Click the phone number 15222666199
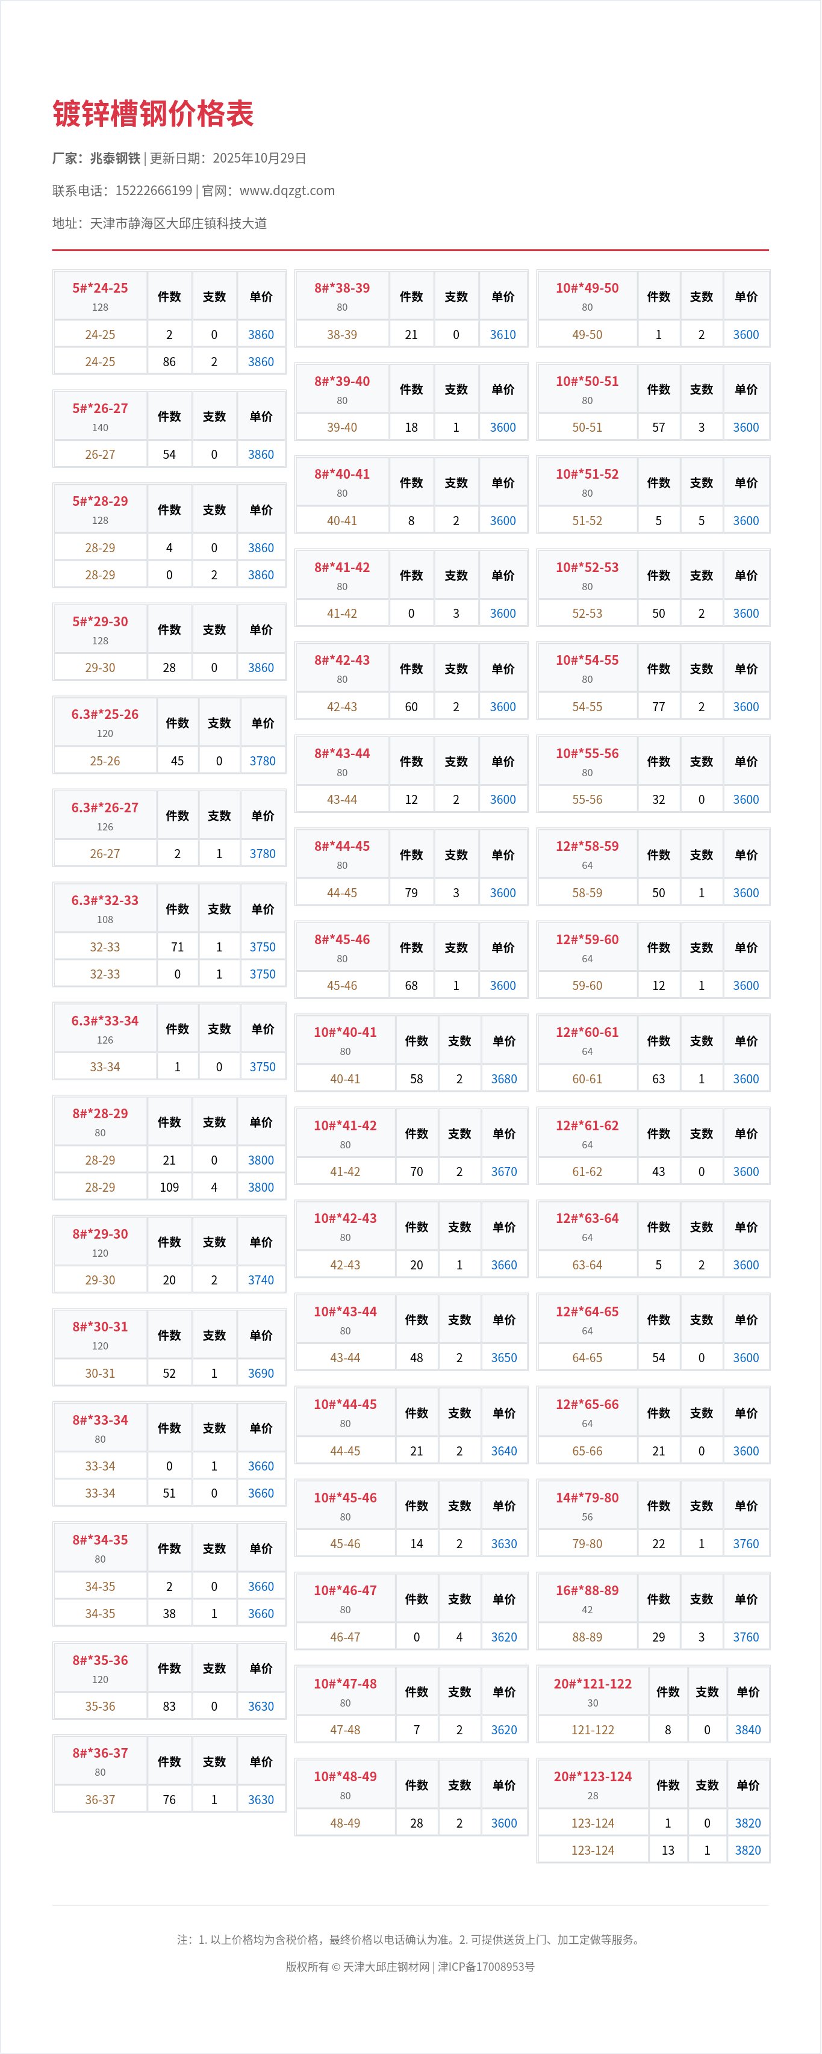 point(154,190)
